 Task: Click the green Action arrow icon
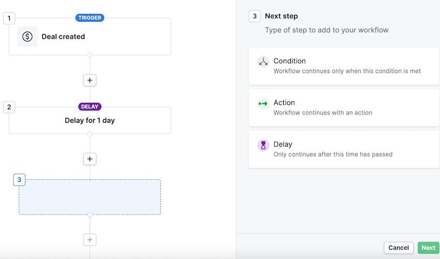pyautogui.click(x=263, y=104)
